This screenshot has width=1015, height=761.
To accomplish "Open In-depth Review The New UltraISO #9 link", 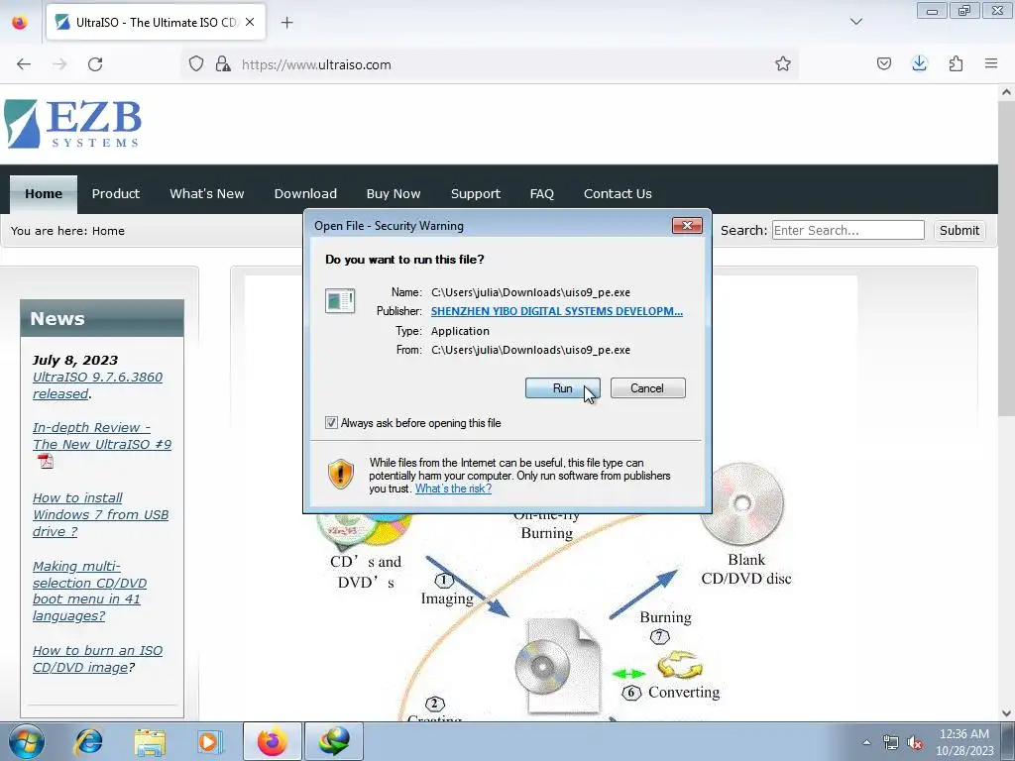I will [102, 436].
